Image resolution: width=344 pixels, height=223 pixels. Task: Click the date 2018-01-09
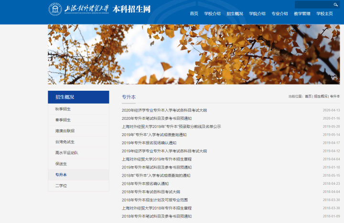(x=331, y=216)
